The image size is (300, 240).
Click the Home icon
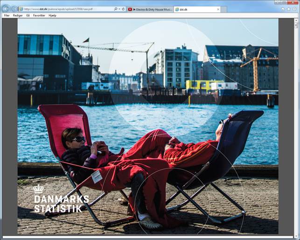click(x=283, y=9)
